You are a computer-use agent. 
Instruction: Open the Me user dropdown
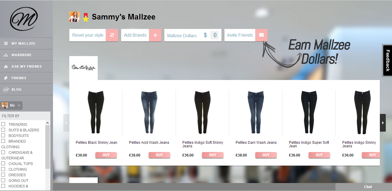[x=12, y=105]
